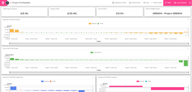
Task: Toggle Profit legend in Project chart
Action: pyautogui.click(x=100, y=24)
